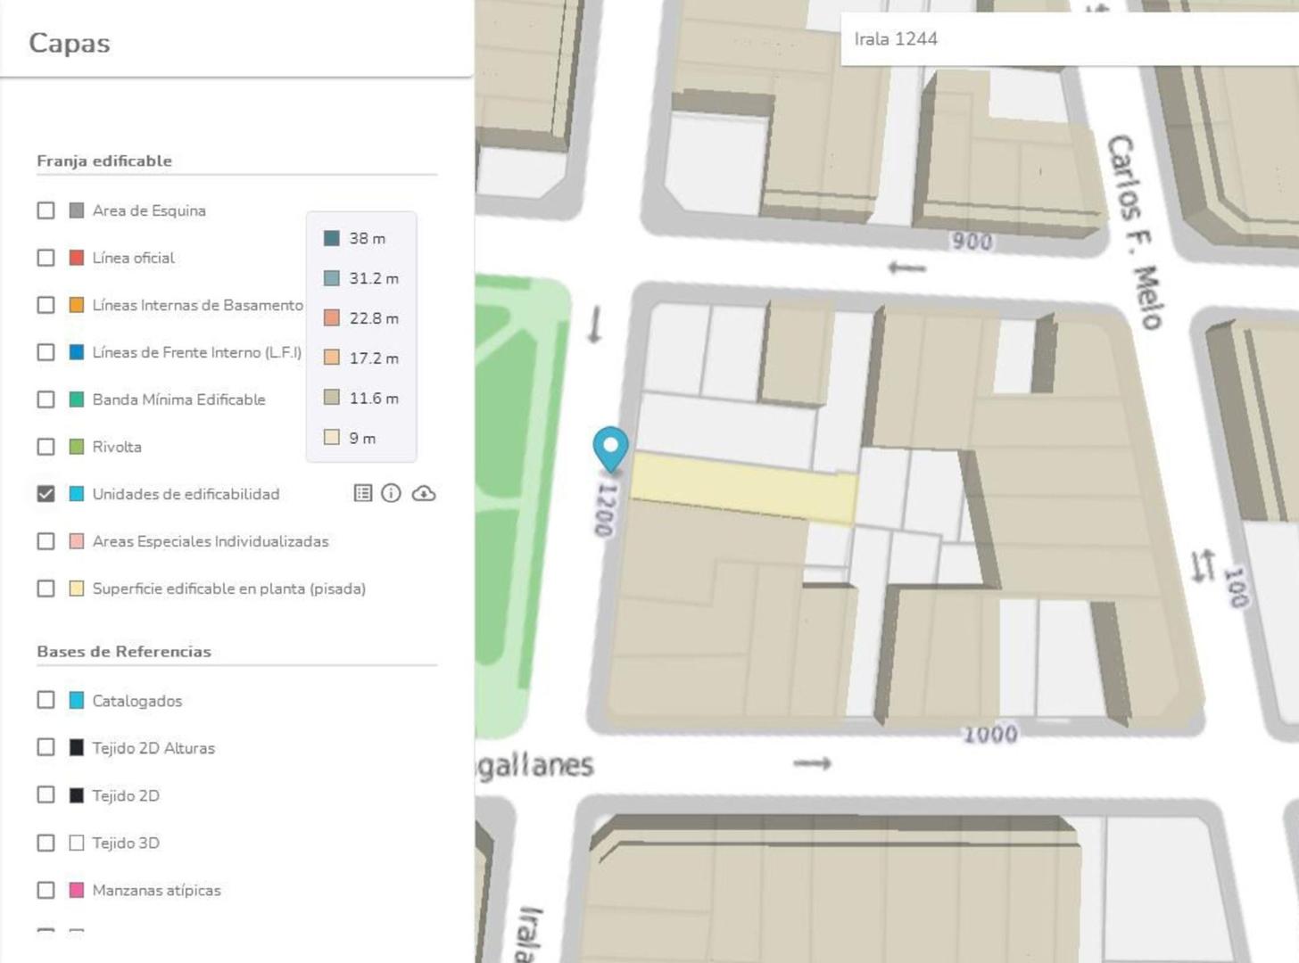The height and width of the screenshot is (963, 1299).
Task: Click the 38 m legend swatch
Action: click(x=331, y=238)
